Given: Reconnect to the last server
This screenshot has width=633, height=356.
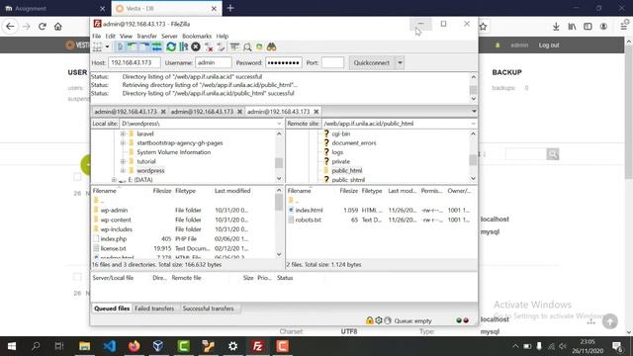Looking at the screenshot, I should pos(221,47).
